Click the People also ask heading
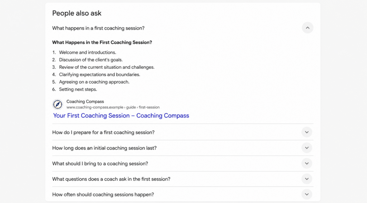367x203 pixels. click(77, 13)
